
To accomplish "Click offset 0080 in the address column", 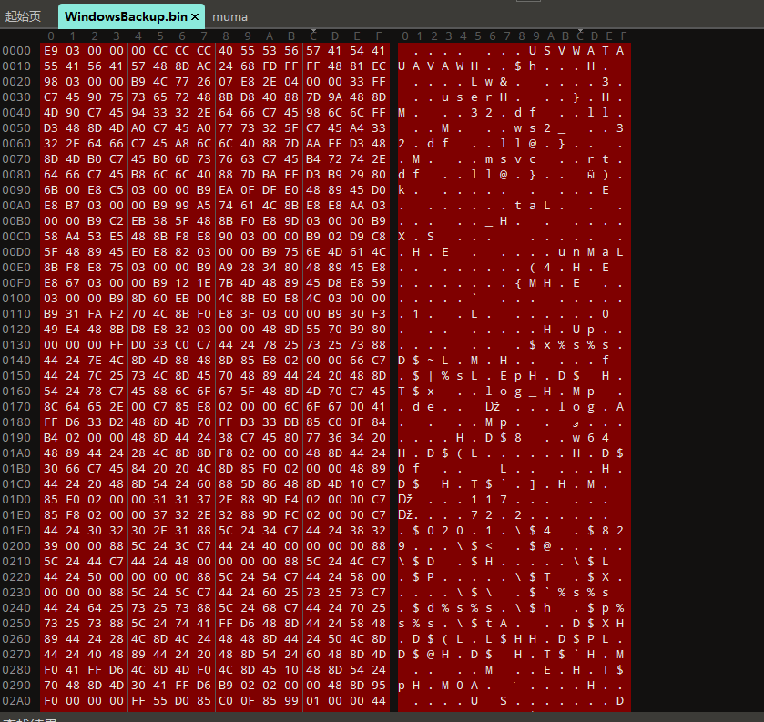I will tap(16, 175).
